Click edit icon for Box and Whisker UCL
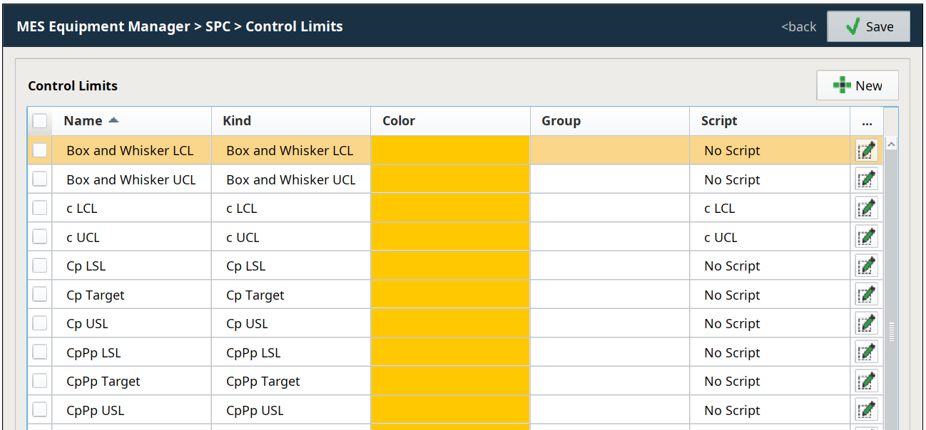Image resolution: width=926 pixels, height=430 pixels. 866,179
